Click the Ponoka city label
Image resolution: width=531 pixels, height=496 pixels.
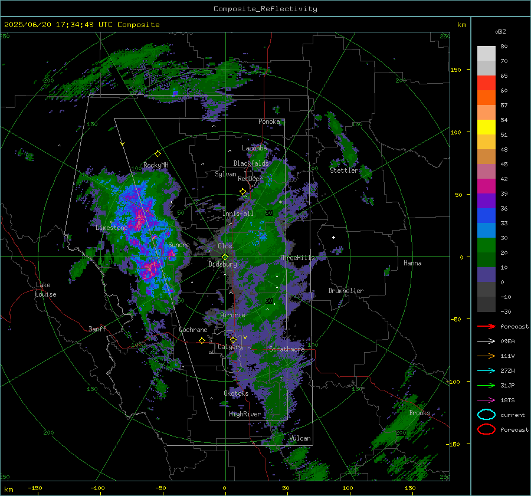pyautogui.click(x=269, y=121)
